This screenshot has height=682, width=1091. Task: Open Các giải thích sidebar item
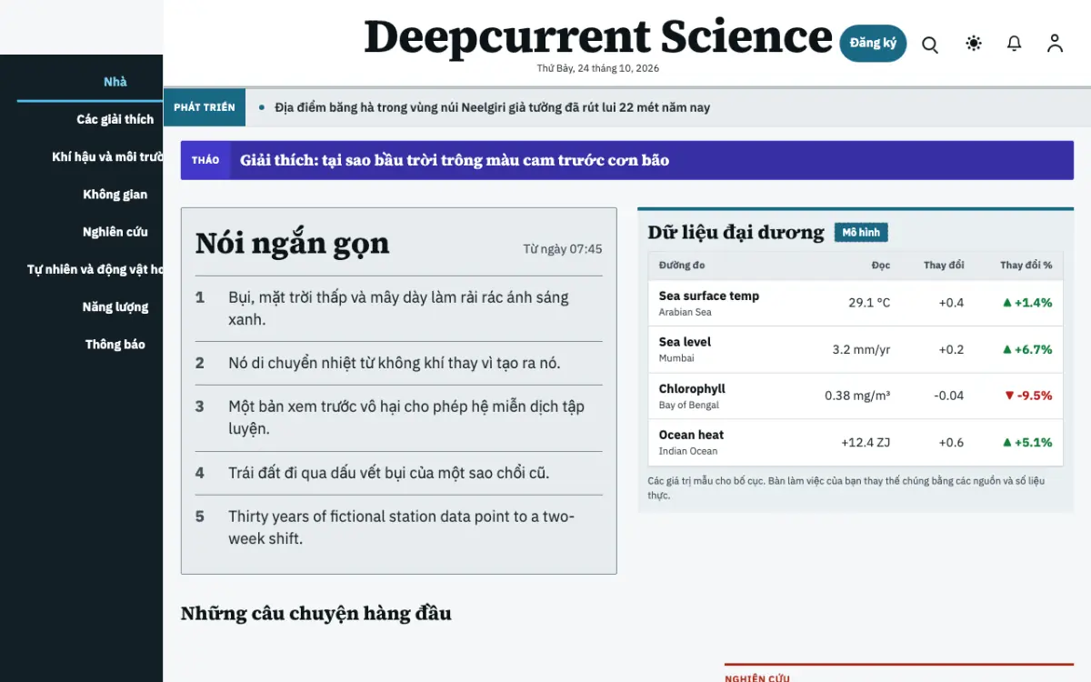[x=115, y=119]
